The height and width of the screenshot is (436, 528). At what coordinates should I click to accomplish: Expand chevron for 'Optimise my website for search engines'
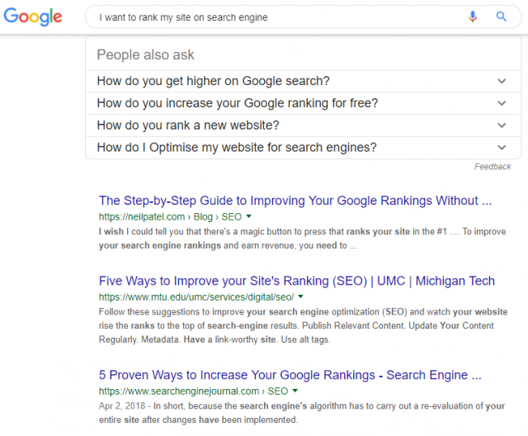502,148
